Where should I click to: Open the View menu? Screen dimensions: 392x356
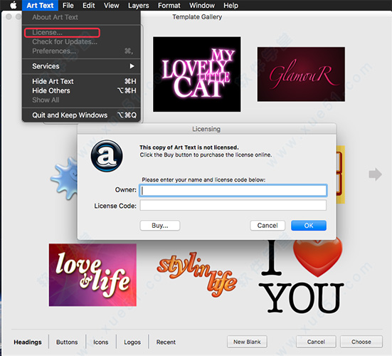click(x=112, y=5)
